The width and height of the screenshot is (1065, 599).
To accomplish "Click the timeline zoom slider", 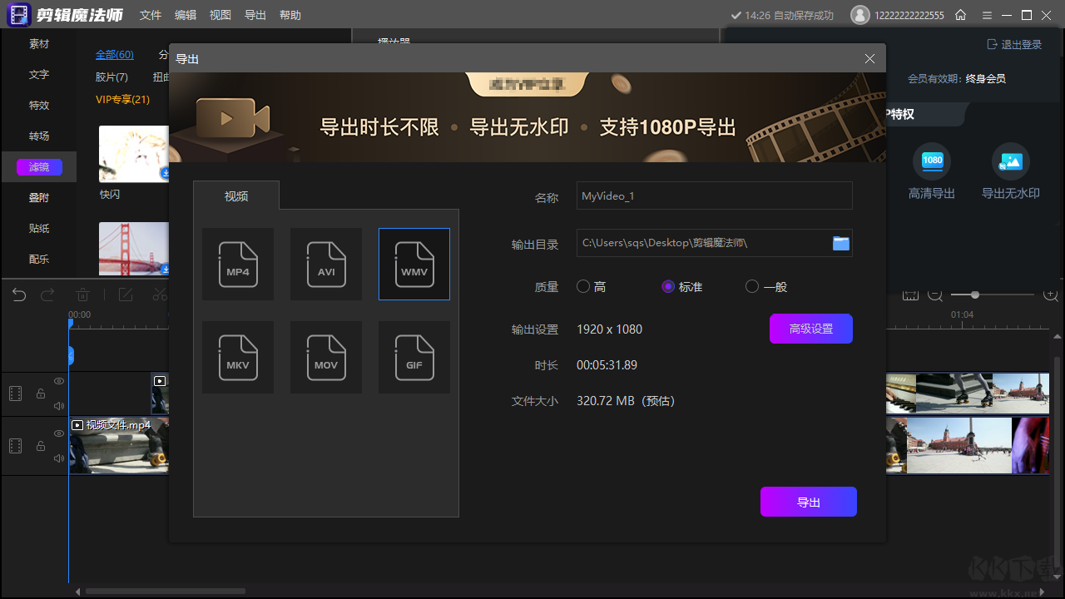I will pos(974,295).
